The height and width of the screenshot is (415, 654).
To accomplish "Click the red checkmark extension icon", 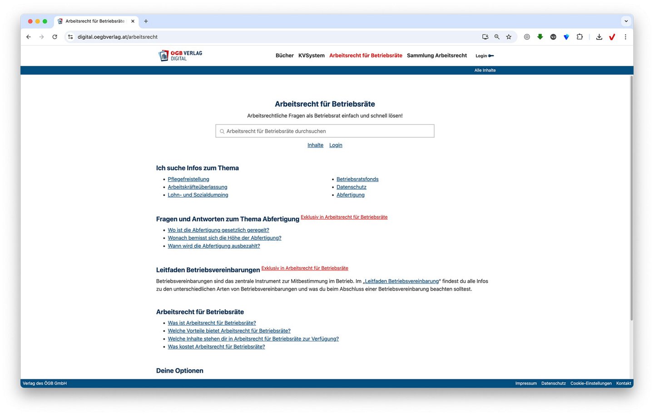I will click(x=612, y=37).
